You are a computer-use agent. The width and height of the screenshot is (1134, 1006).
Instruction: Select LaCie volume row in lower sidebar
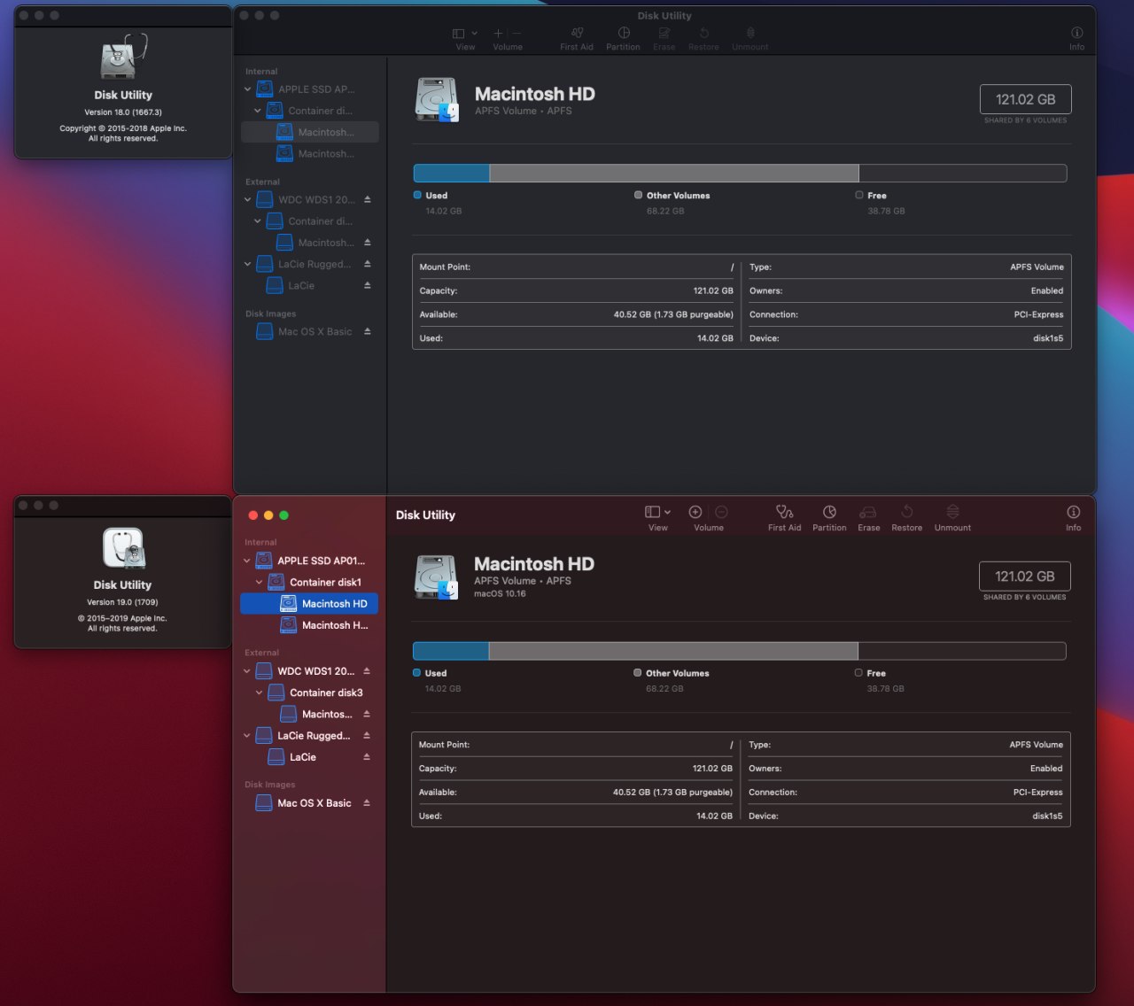(x=309, y=757)
